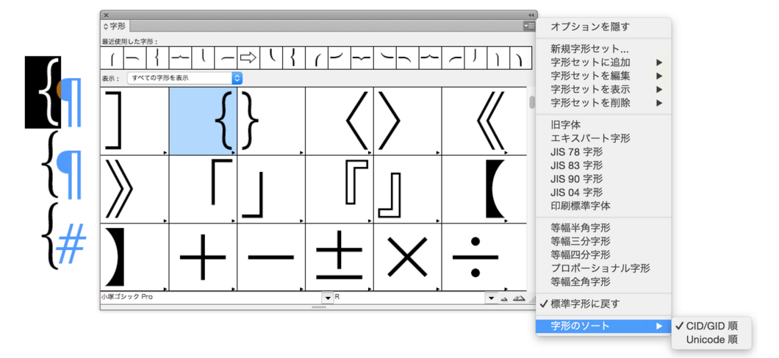Select the right curly brace glyph cell

point(271,121)
